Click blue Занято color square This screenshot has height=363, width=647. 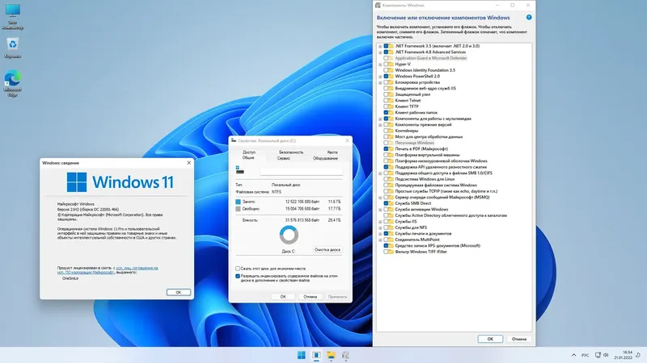pos(238,202)
